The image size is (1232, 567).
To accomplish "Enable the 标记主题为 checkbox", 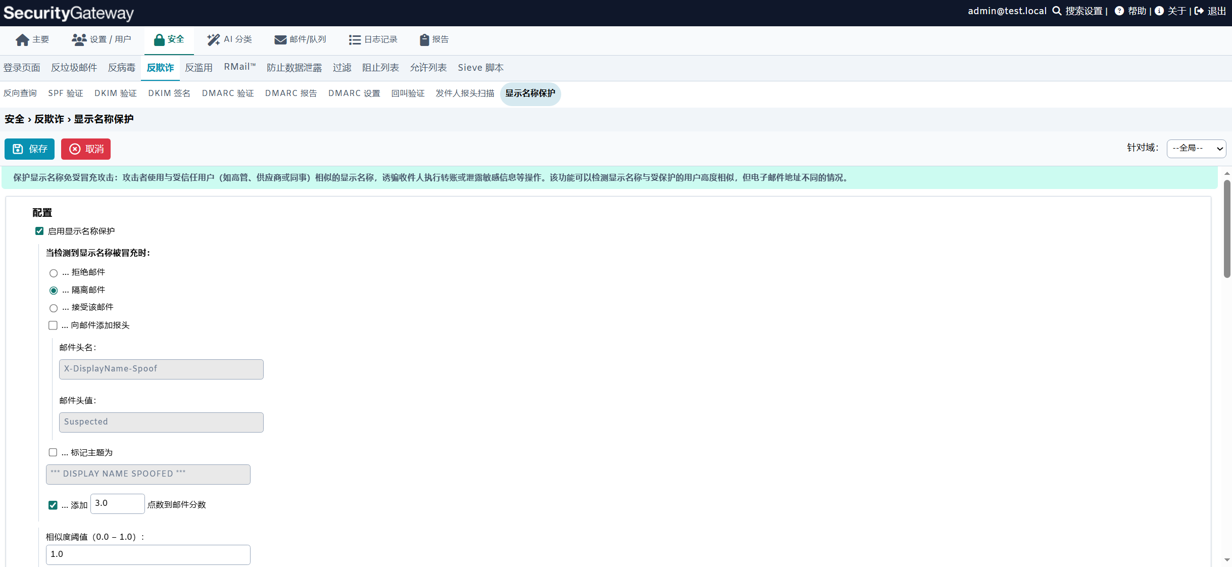I will coord(53,452).
